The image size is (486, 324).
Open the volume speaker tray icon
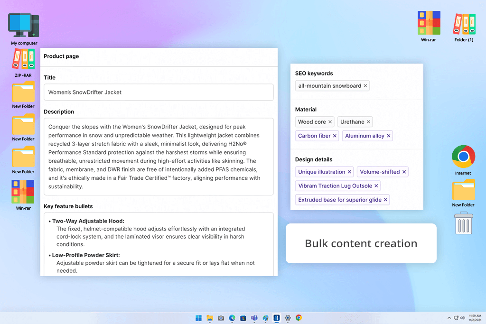[x=462, y=318]
